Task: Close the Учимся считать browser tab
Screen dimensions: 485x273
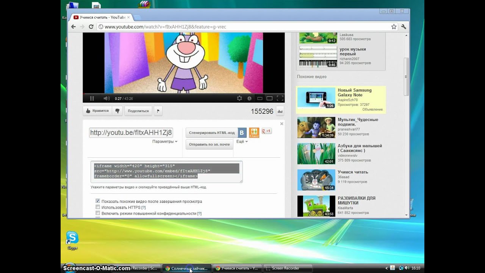Action: (x=128, y=17)
